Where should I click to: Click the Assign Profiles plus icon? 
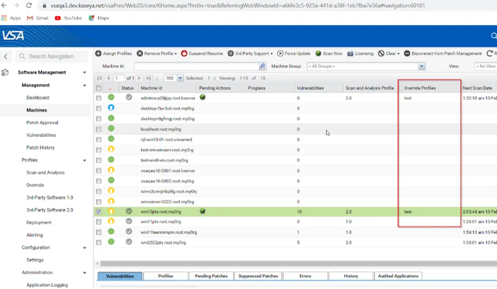(98, 54)
